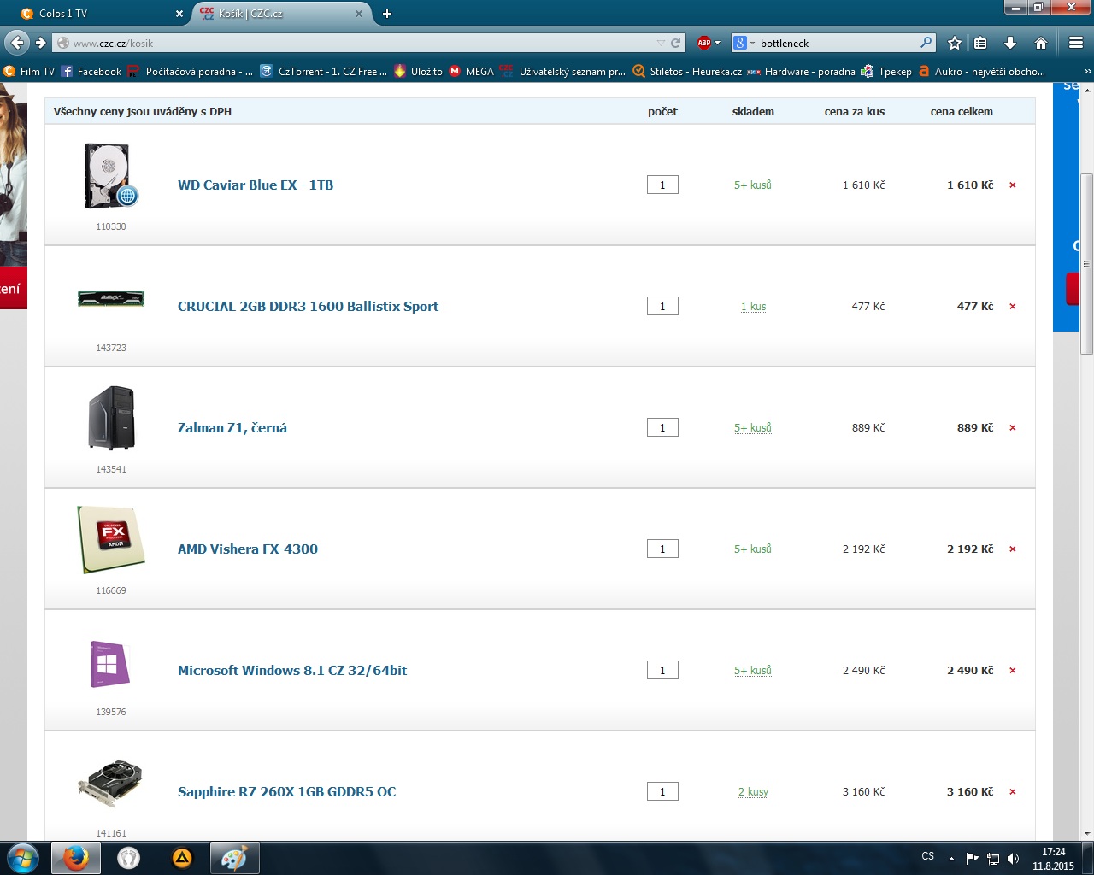Focus the quantity field for AMD Vishera FX-4300
The image size is (1094, 875).
(662, 549)
